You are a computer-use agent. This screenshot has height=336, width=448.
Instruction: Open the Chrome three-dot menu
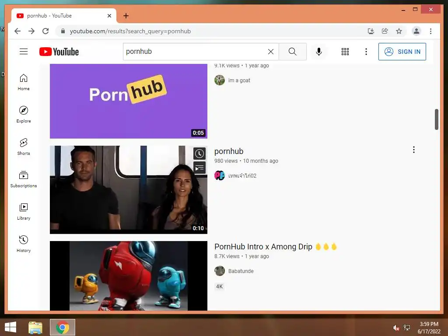pyautogui.click(x=430, y=31)
